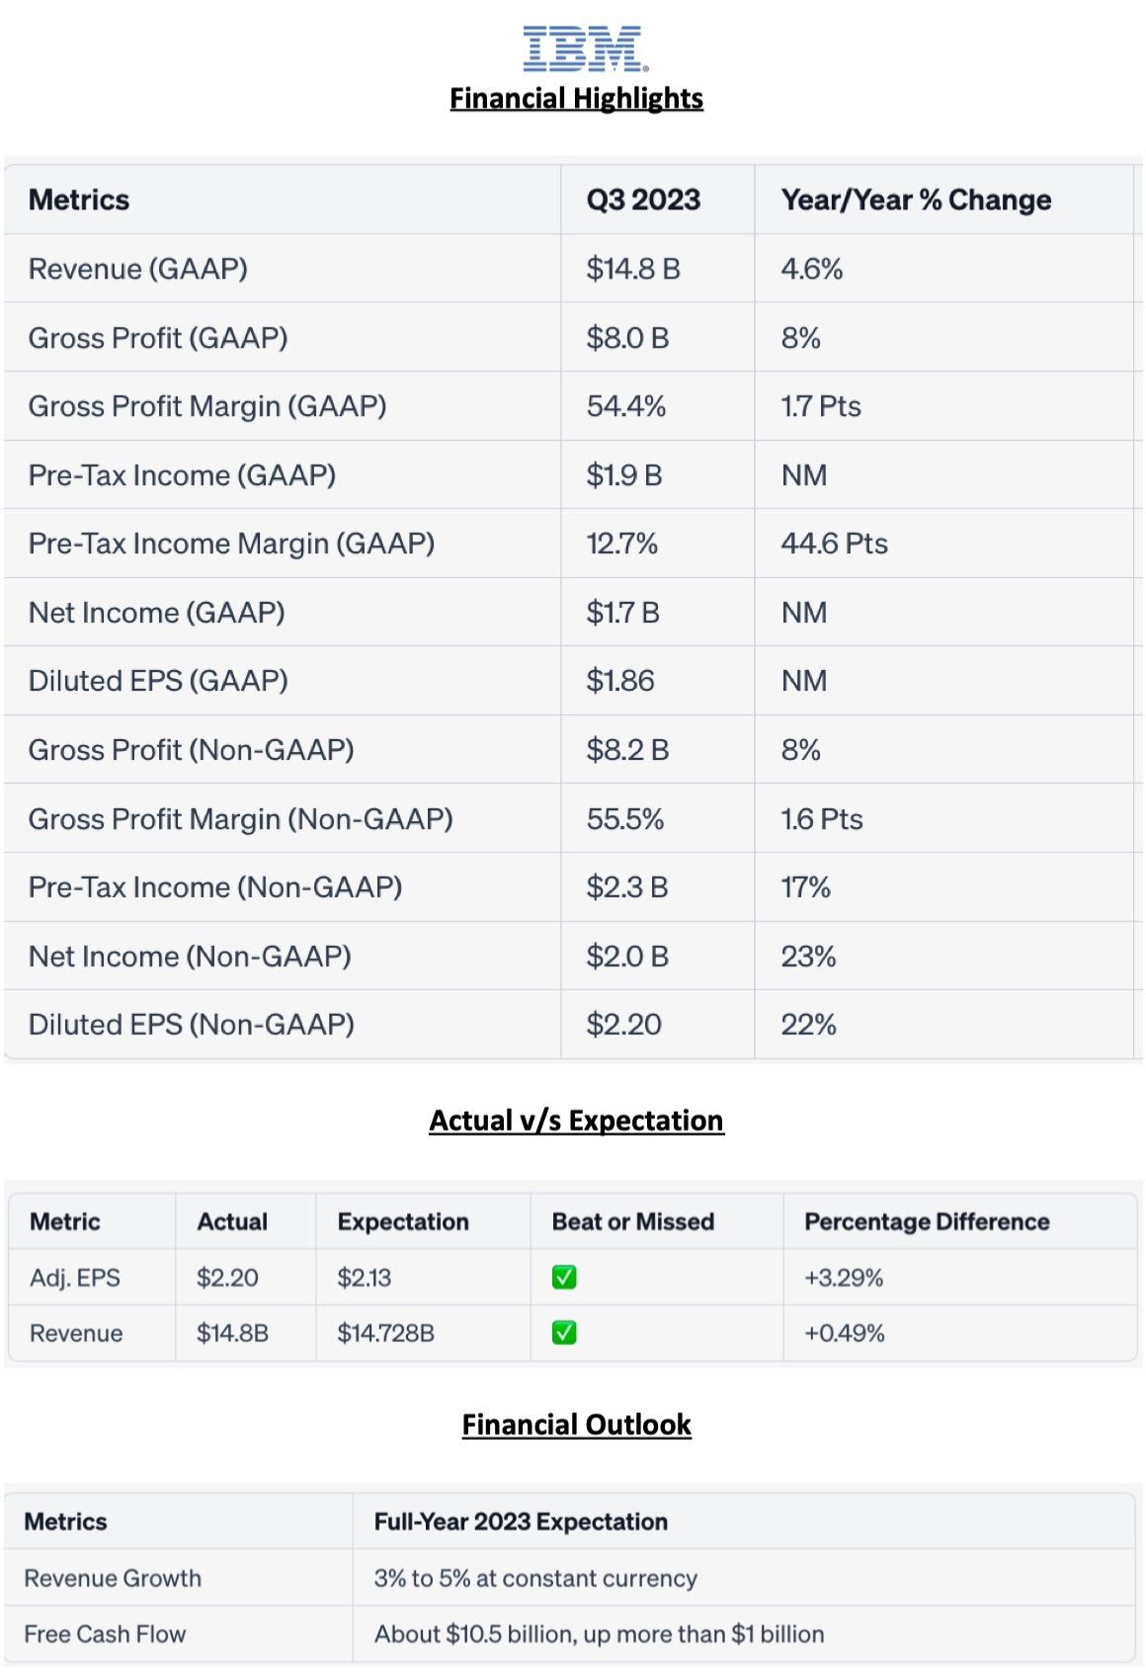Click Year/Year % Change column header

(x=916, y=200)
